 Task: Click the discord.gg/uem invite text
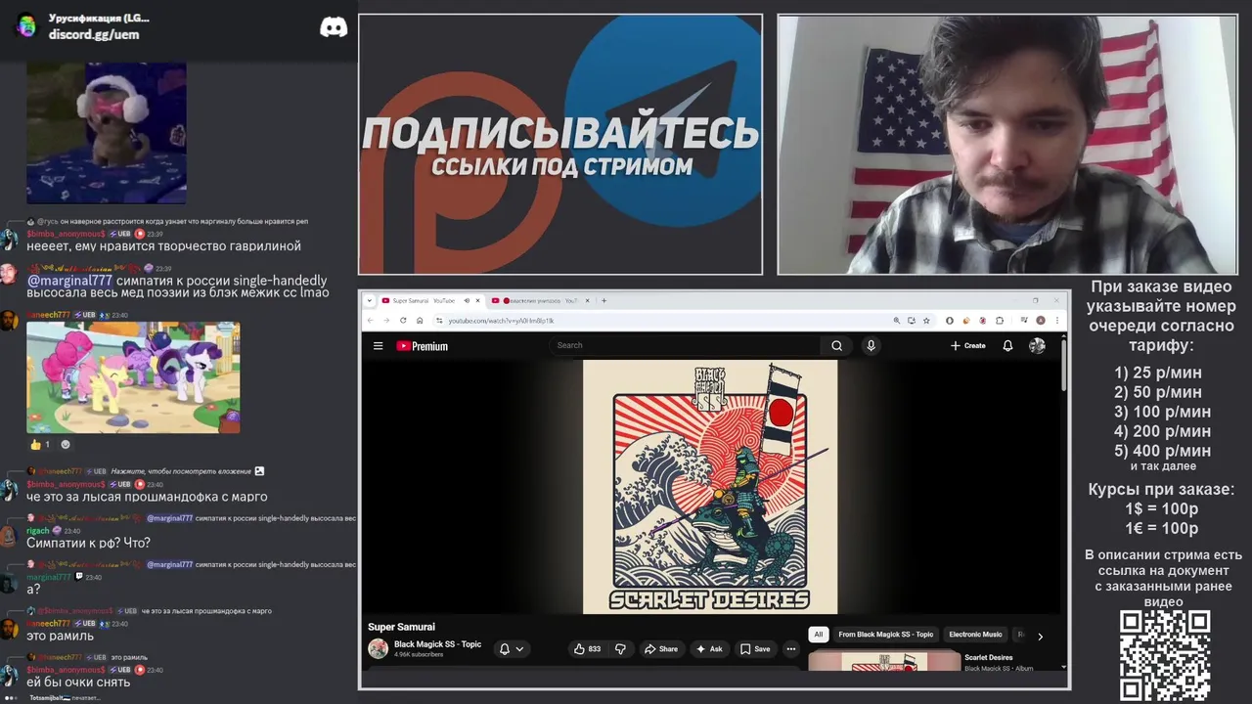[x=94, y=34]
